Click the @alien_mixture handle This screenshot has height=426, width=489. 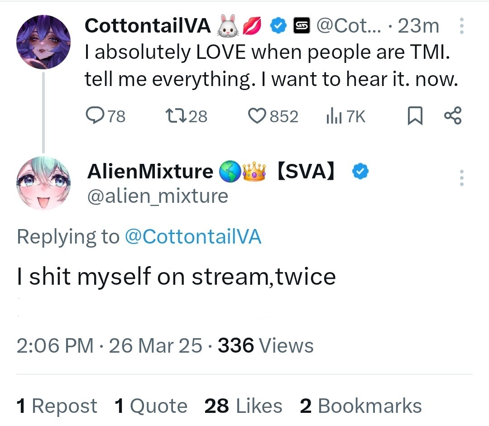pos(158,196)
